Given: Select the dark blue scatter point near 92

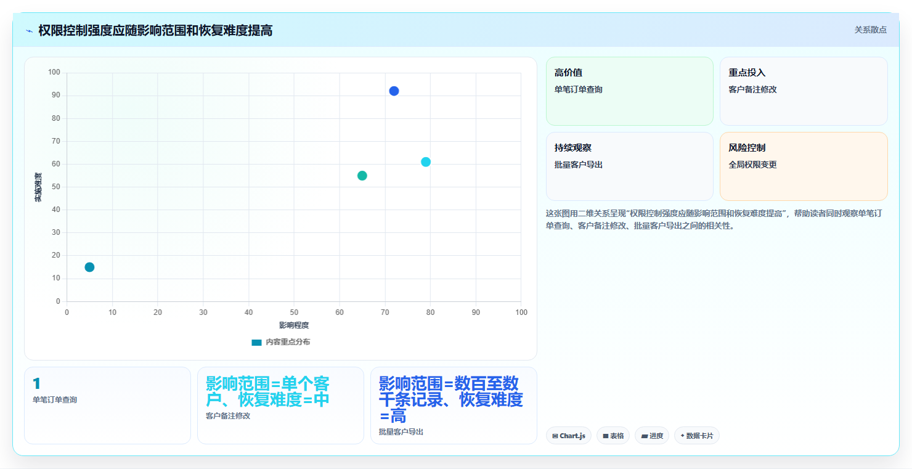Looking at the screenshot, I should [x=394, y=91].
